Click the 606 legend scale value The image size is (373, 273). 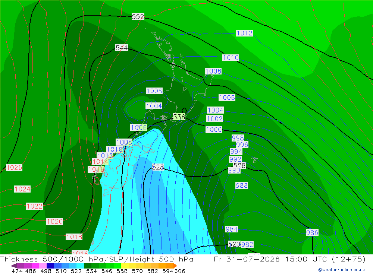[179, 271]
